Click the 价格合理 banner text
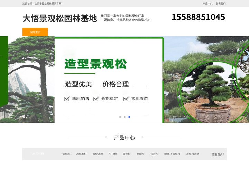The width and height of the screenshot is (249, 187). coord(116,84)
